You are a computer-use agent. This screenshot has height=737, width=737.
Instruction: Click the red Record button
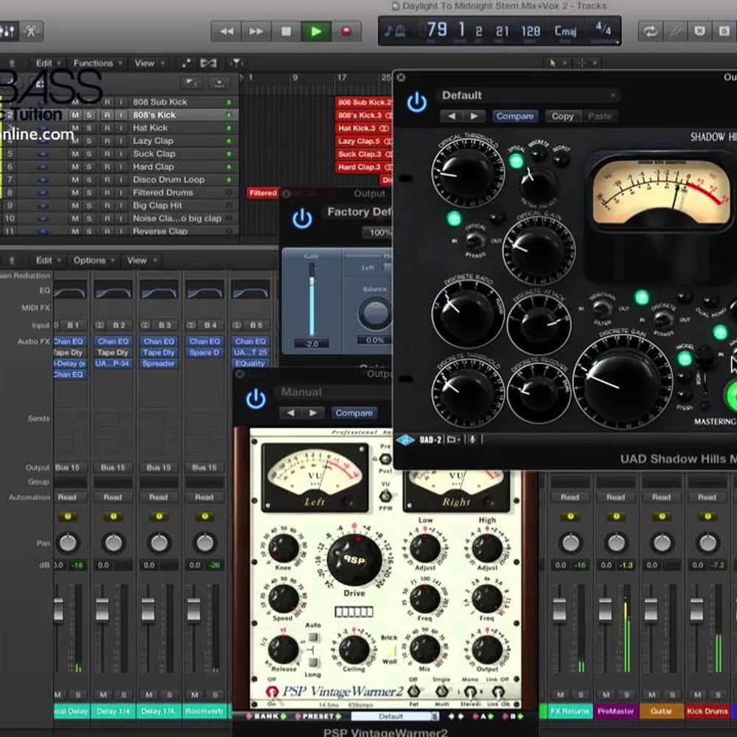pos(346,32)
